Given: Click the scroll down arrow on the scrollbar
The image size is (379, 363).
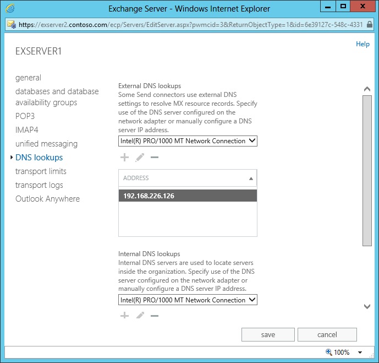Looking at the screenshot, I should [x=367, y=306].
